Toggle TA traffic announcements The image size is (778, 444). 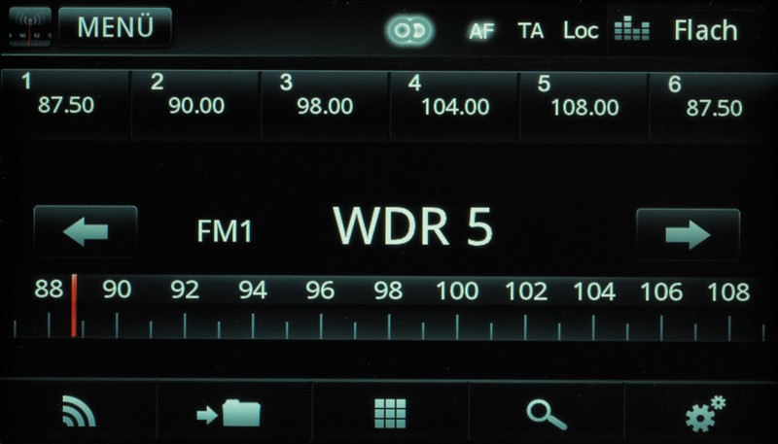point(531,31)
